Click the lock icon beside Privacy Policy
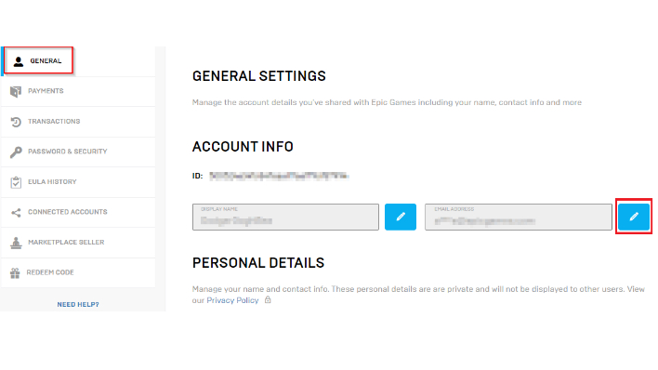 click(x=268, y=300)
